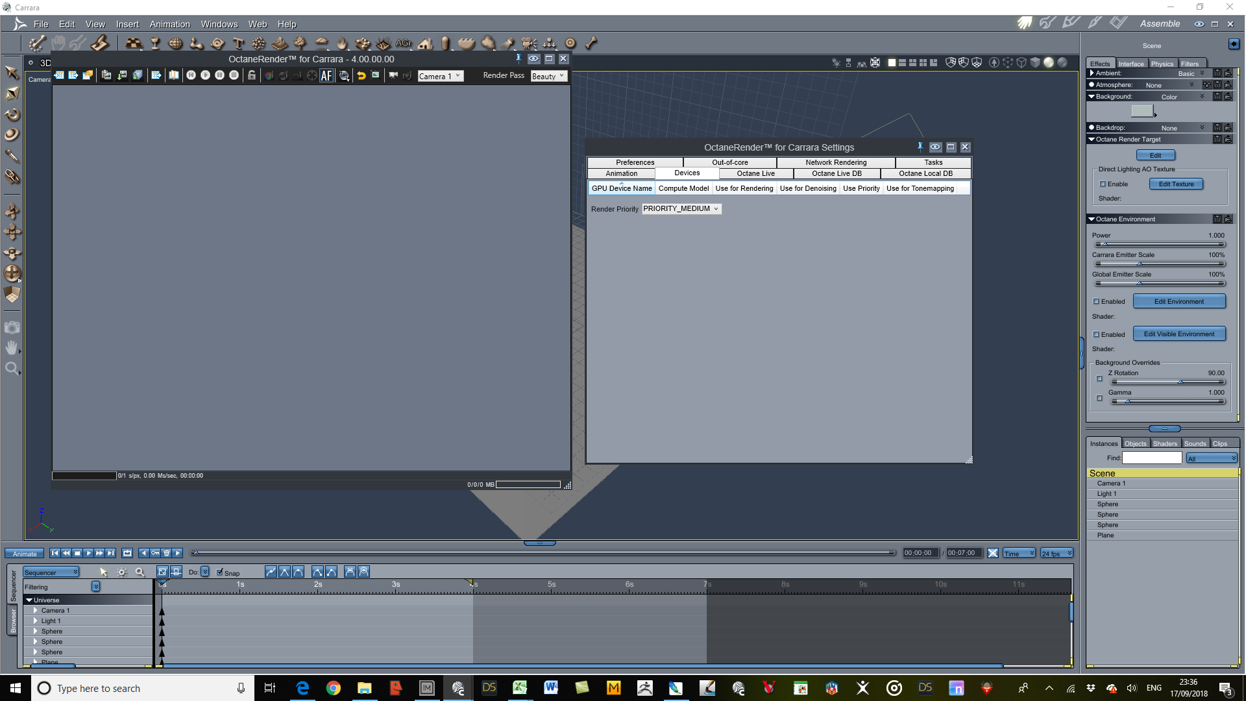Open the Animation menu

click(x=169, y=24)
